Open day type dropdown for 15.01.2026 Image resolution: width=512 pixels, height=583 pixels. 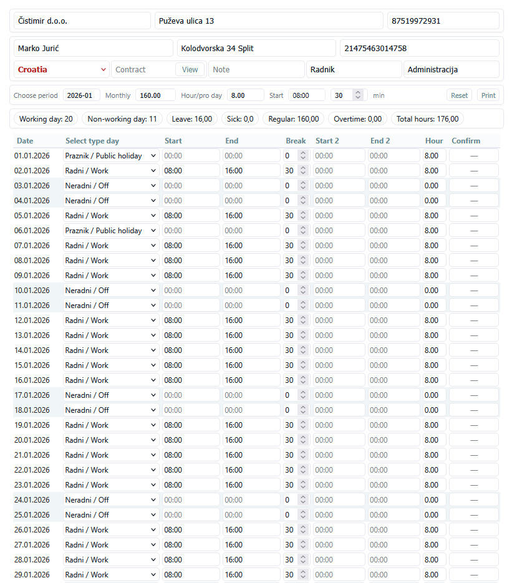click(111, 365)
